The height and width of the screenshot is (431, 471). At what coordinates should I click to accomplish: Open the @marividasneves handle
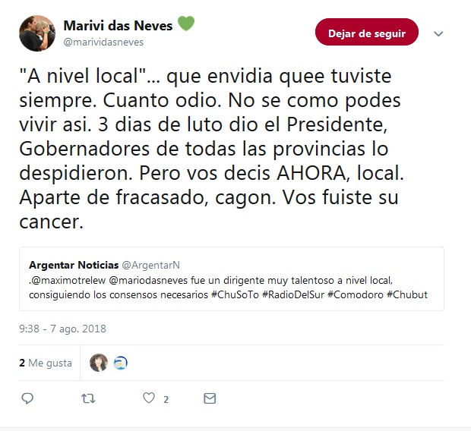(103, 42)
